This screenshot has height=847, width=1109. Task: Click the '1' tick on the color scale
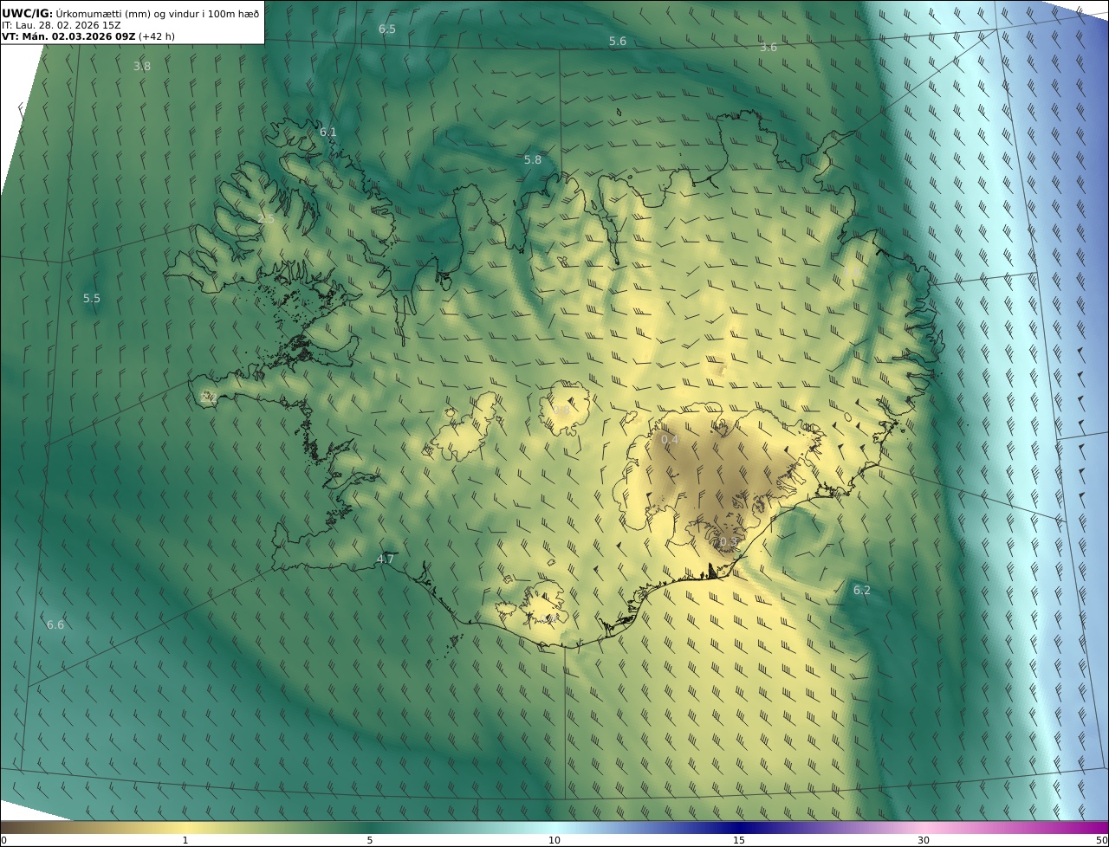point(185,840)
